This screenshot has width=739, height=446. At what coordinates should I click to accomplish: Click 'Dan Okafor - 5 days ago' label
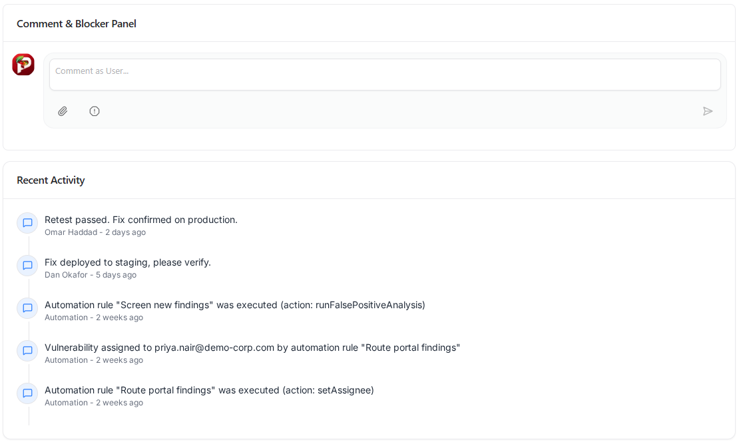91,275
